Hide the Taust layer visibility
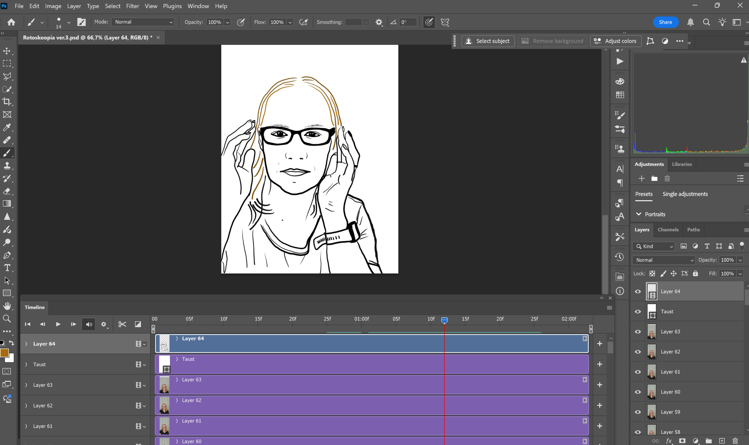 [x=638, y=312]
